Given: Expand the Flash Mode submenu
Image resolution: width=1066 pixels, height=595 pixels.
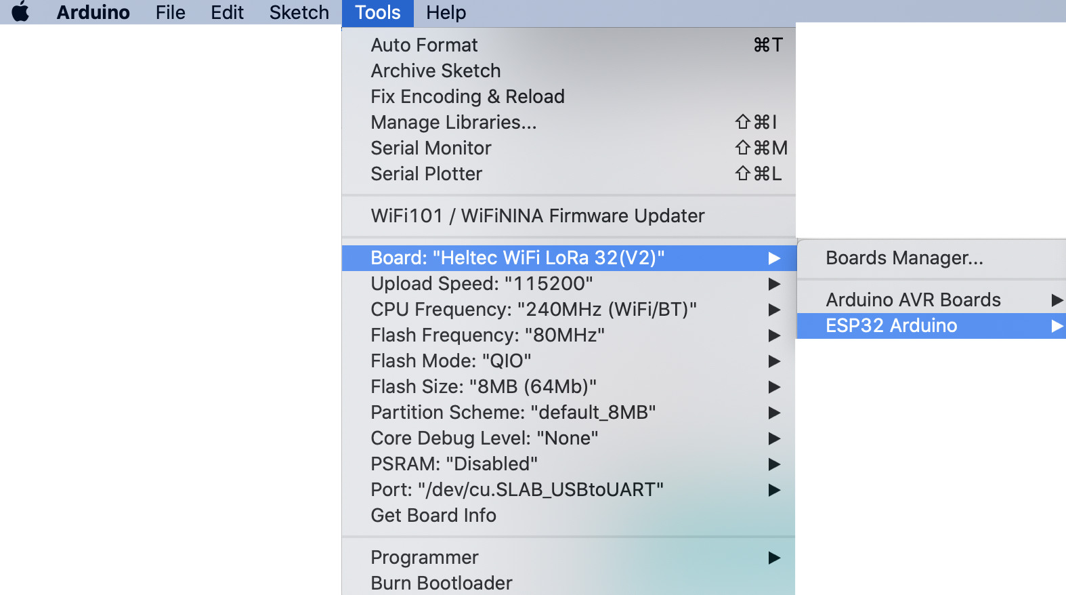Looking at the screenshot, I should click(x=450, y=361).
